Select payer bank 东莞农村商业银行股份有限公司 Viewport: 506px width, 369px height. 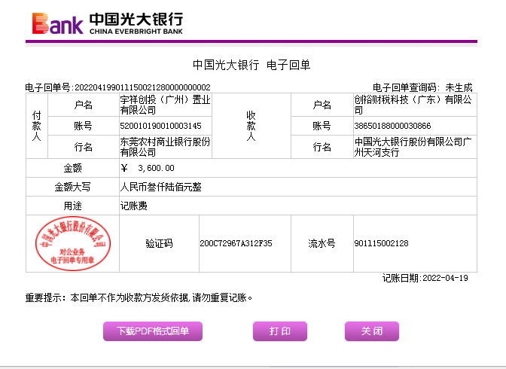click(165, 147)
